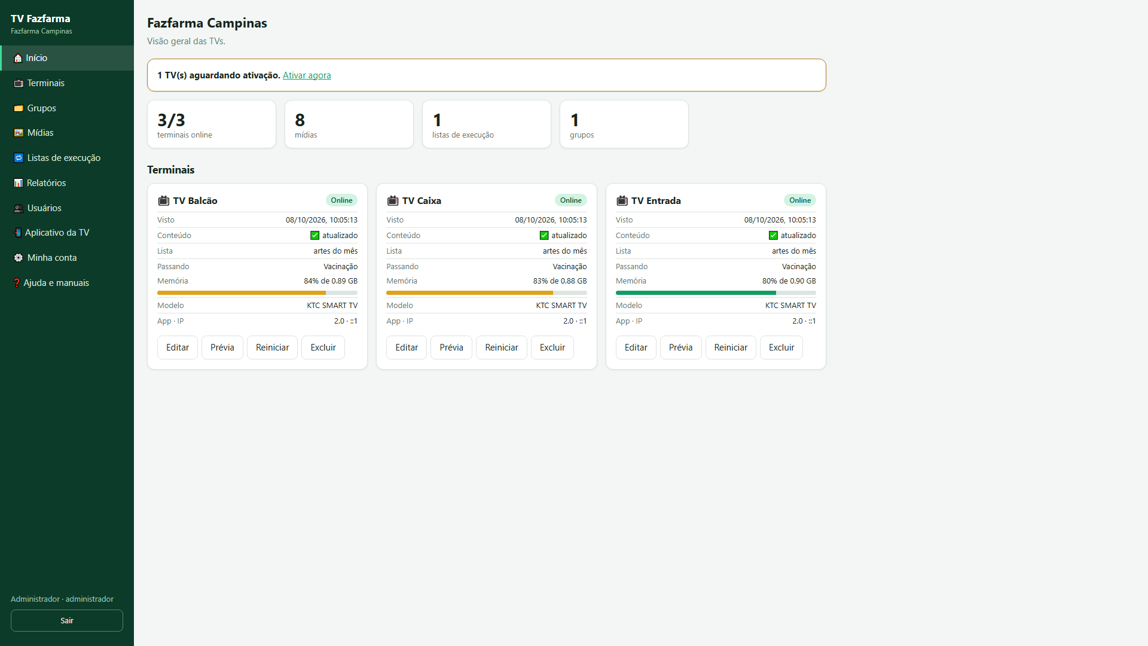This screenshot has width=1148, height=646.
Task: Click the Listas de execução loop icon
Action: 19,158
